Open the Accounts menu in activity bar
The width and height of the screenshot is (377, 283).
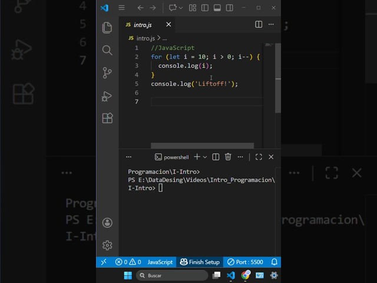107,223
